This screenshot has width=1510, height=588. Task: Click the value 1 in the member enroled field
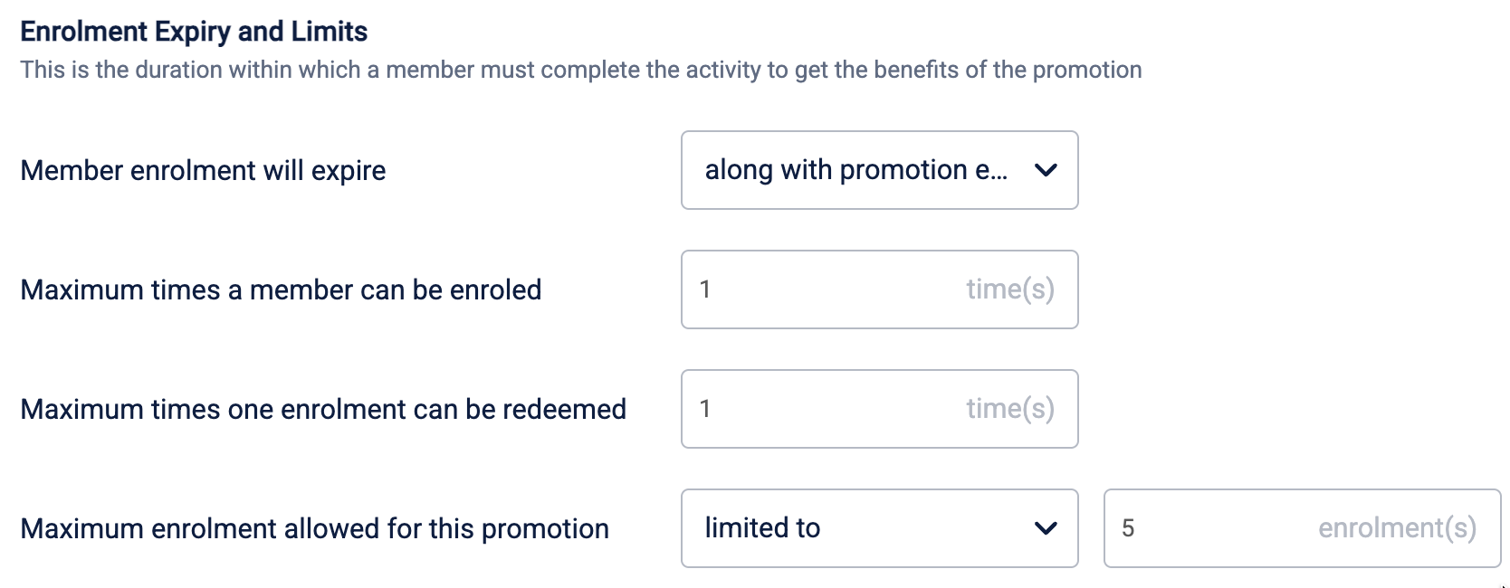[705, 289]
